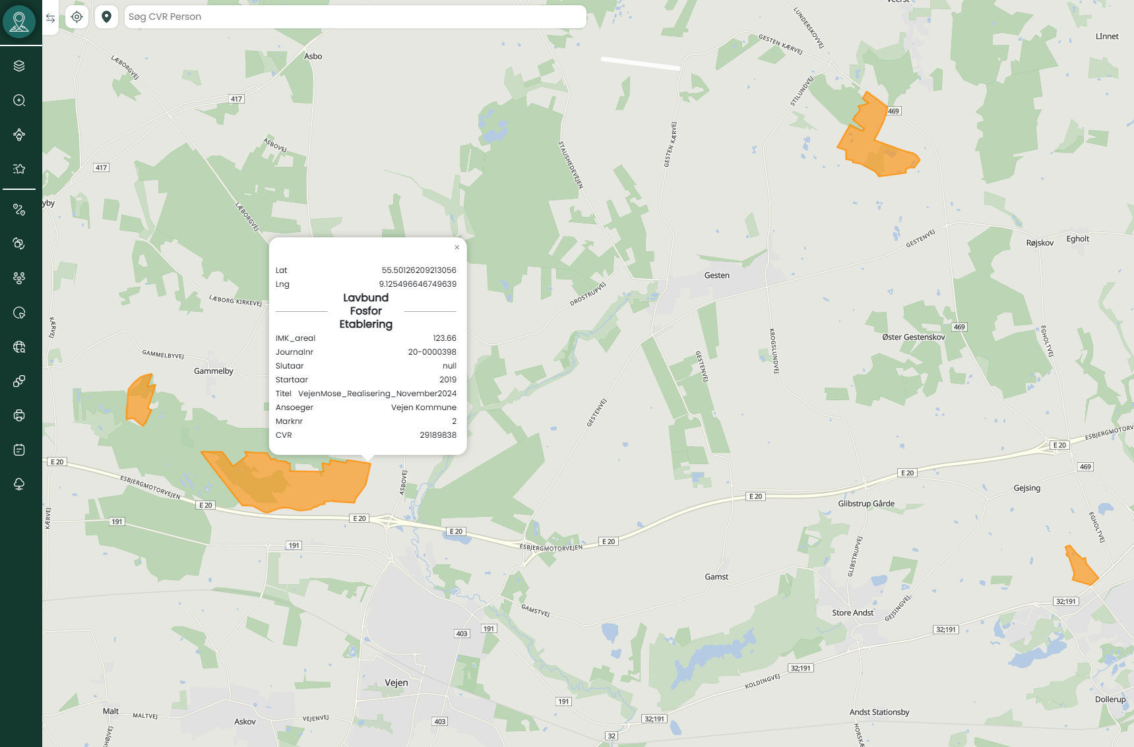The height and width of the screenshot is (747, 1134).
Task: Open the favorites list star icon
Action: pos(19,169)
